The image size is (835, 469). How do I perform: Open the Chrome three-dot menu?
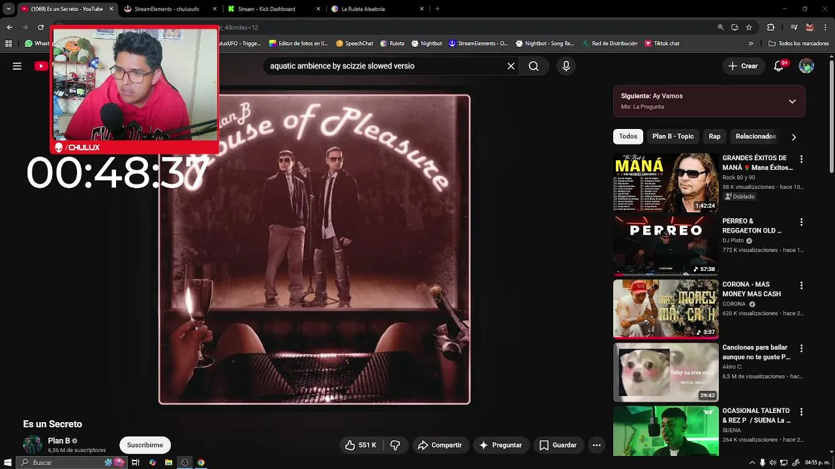point(825,27)
